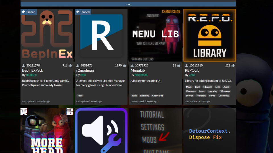Click the download icon on MenuLib
Image resolution: width=273 pixels, height=153 pixels.
point(132,65)
